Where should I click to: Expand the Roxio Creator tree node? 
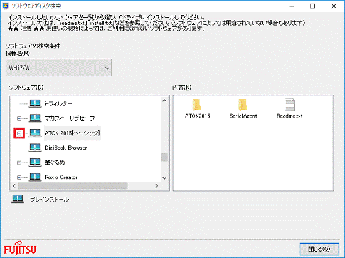19,177
